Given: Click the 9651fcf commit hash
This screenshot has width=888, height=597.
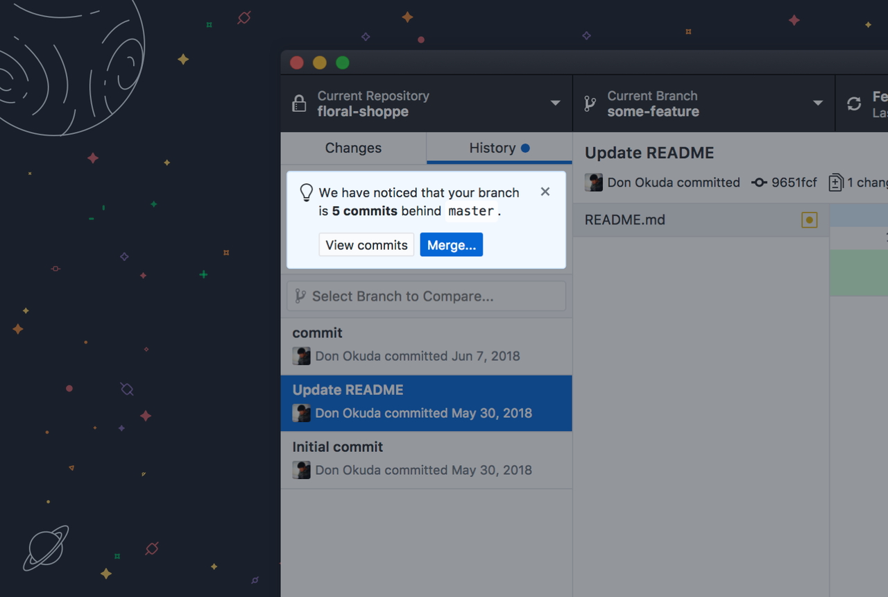Looking at the screenshot, I should coord(794,183).
